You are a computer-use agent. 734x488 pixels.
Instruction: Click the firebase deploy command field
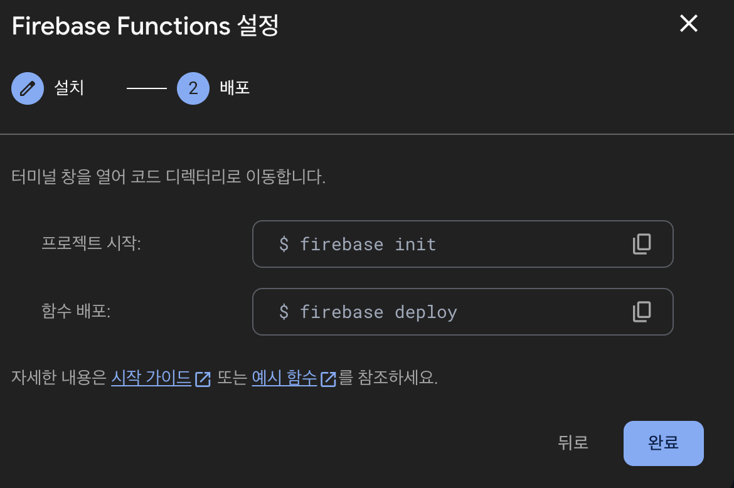(462, 312)
